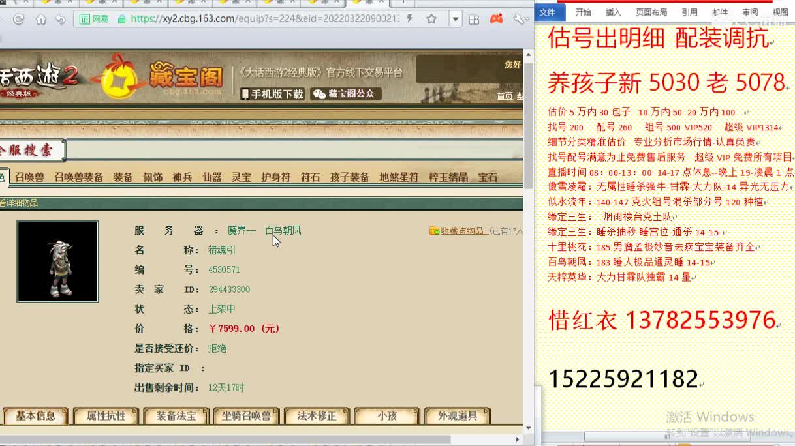The height and width of the screenshot is (446, 795).
Task: Open the Word 开始 ribbon tab
Action: [583, 12]
